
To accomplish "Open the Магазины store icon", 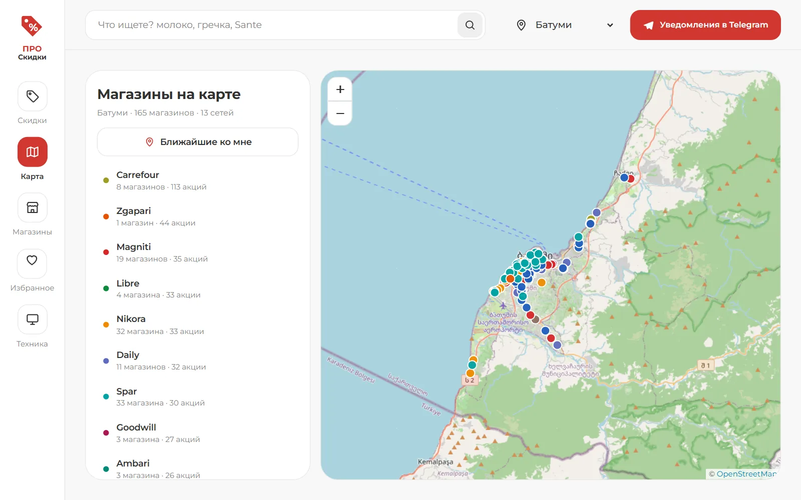I will [x=32, y=207].
